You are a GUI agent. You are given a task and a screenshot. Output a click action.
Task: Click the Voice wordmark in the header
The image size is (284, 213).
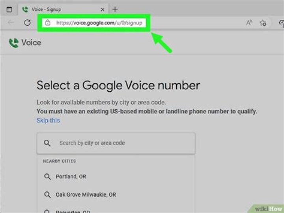(x=31, y=43)
